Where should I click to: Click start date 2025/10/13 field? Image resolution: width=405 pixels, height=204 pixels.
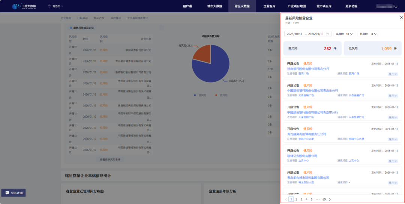[294, 34]
